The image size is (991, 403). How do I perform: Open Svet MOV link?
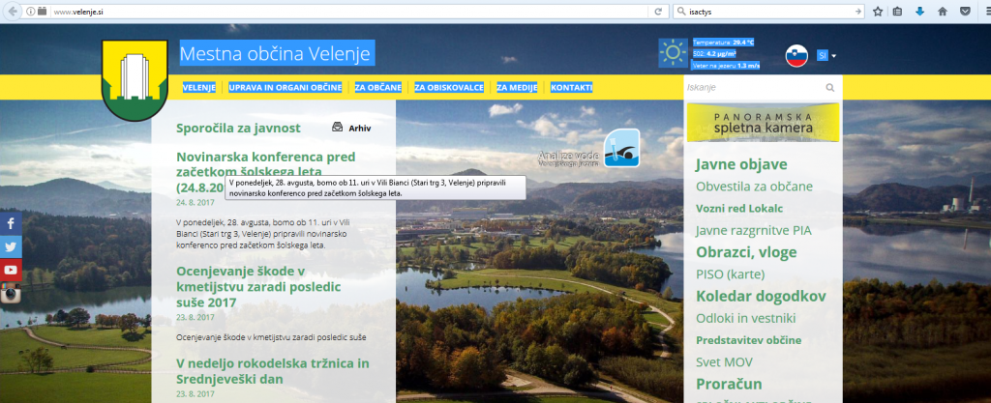[x=724, y=362]
